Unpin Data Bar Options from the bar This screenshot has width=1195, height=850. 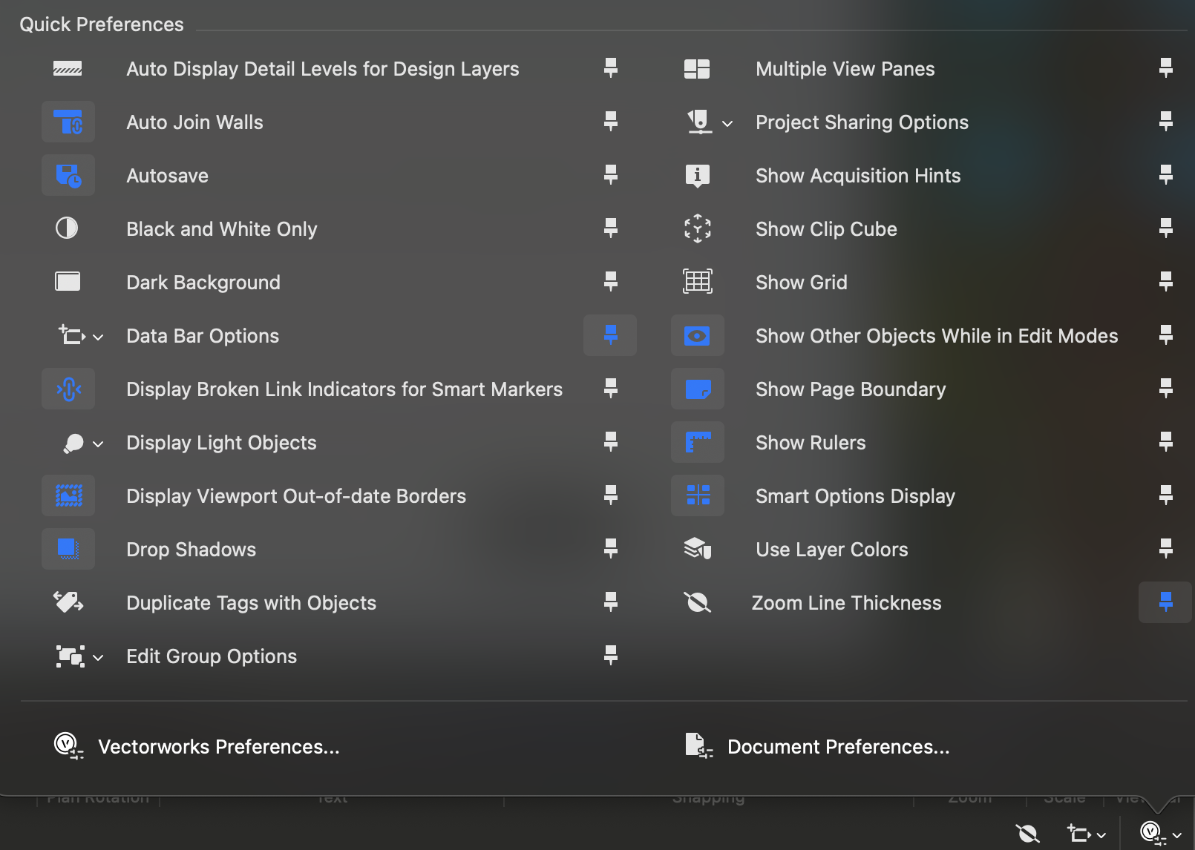(610, 335)
